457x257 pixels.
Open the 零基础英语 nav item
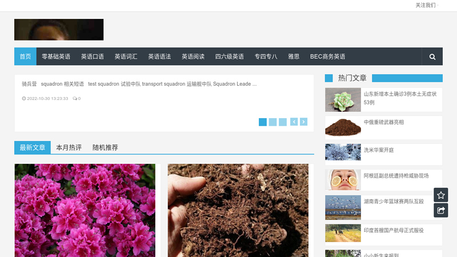[56, 57]
